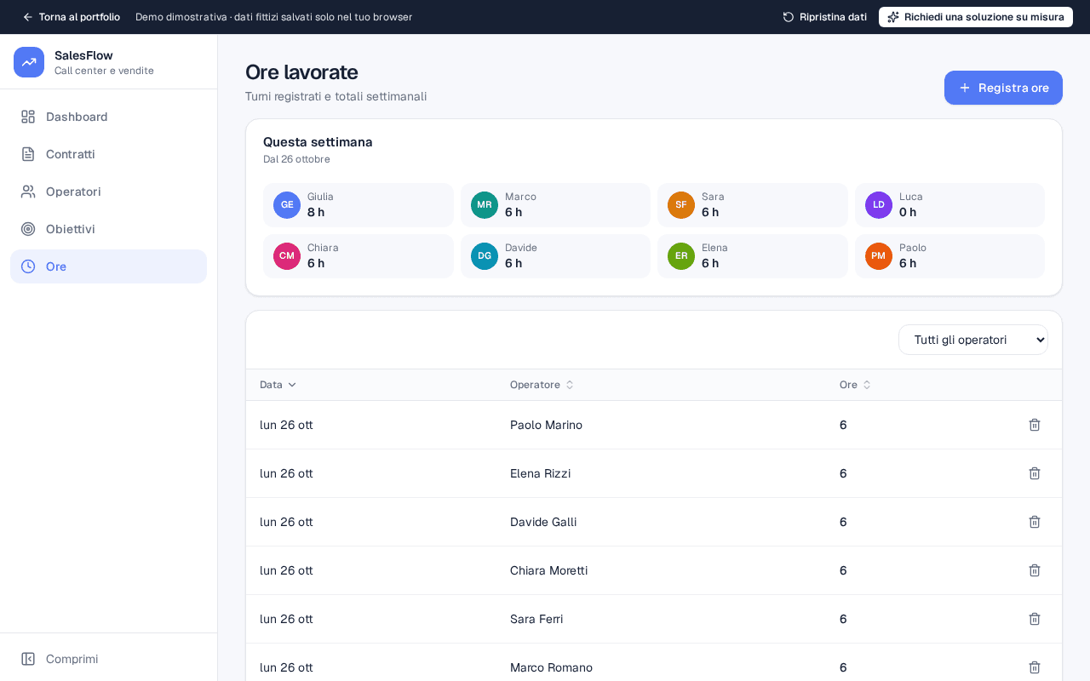Click Ripristina dati to reset data

824,17
